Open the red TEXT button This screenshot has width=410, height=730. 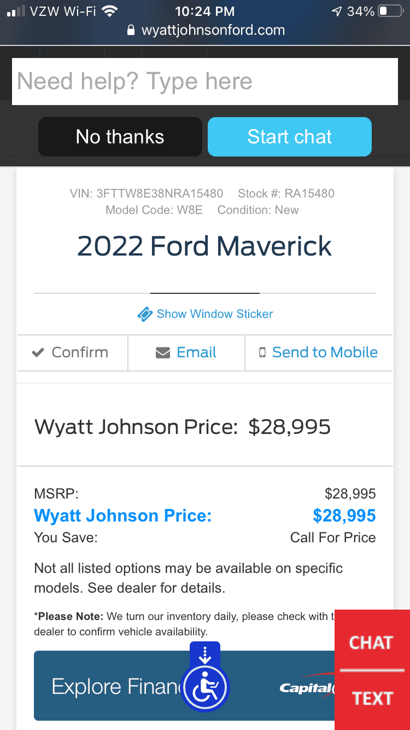[372, 699]
